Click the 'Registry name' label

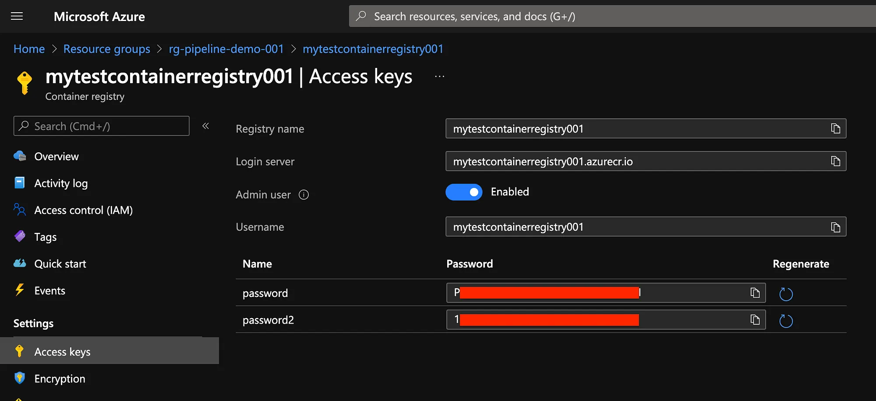[270, 129]
